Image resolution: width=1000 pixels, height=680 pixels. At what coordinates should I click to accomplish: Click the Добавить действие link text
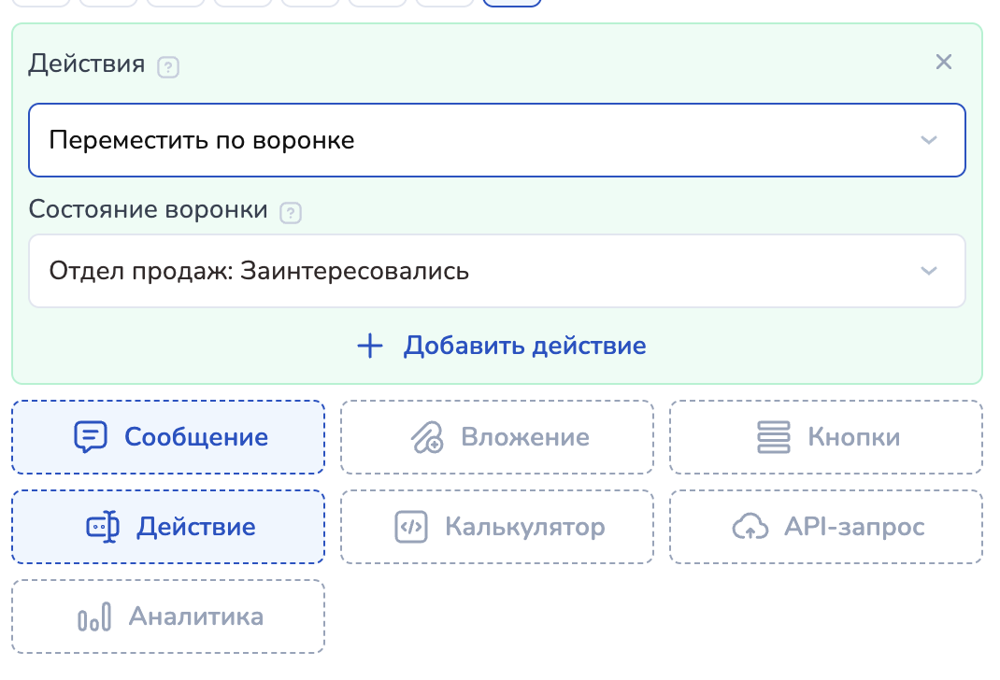[524, 346]
